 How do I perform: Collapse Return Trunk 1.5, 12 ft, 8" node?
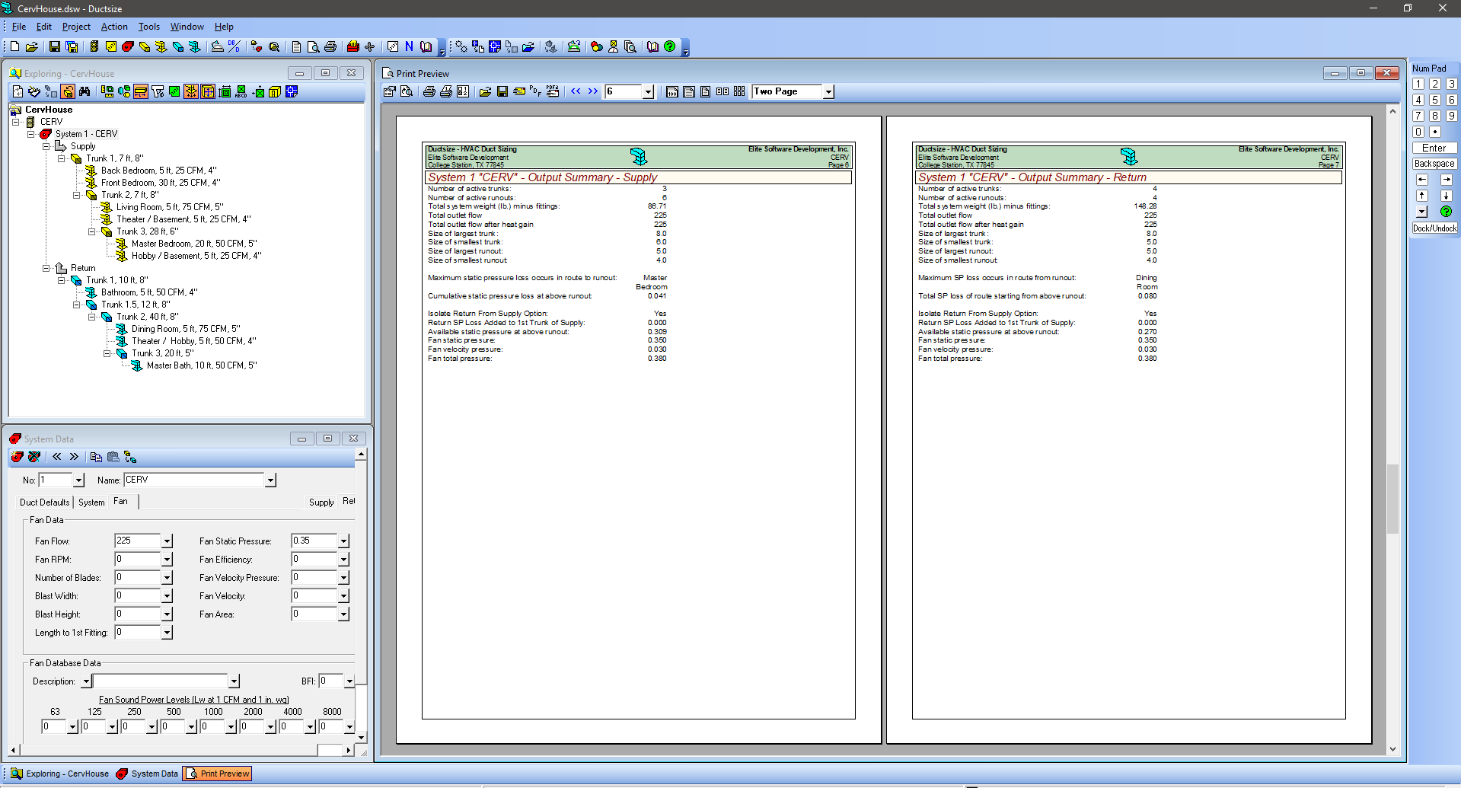point(77,305)
